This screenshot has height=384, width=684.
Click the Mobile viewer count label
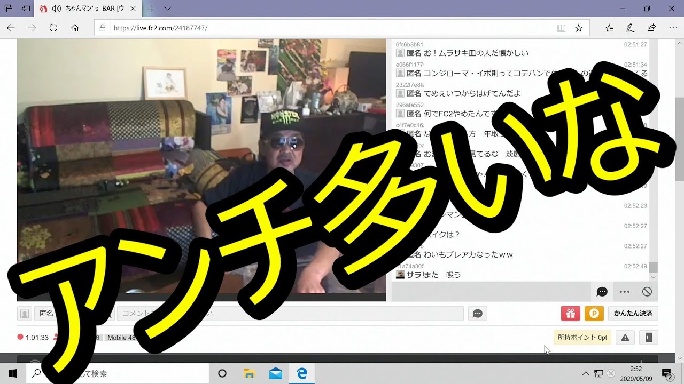121,338
